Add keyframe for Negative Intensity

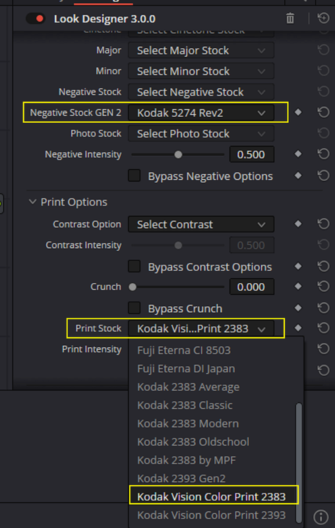point(298,154)
